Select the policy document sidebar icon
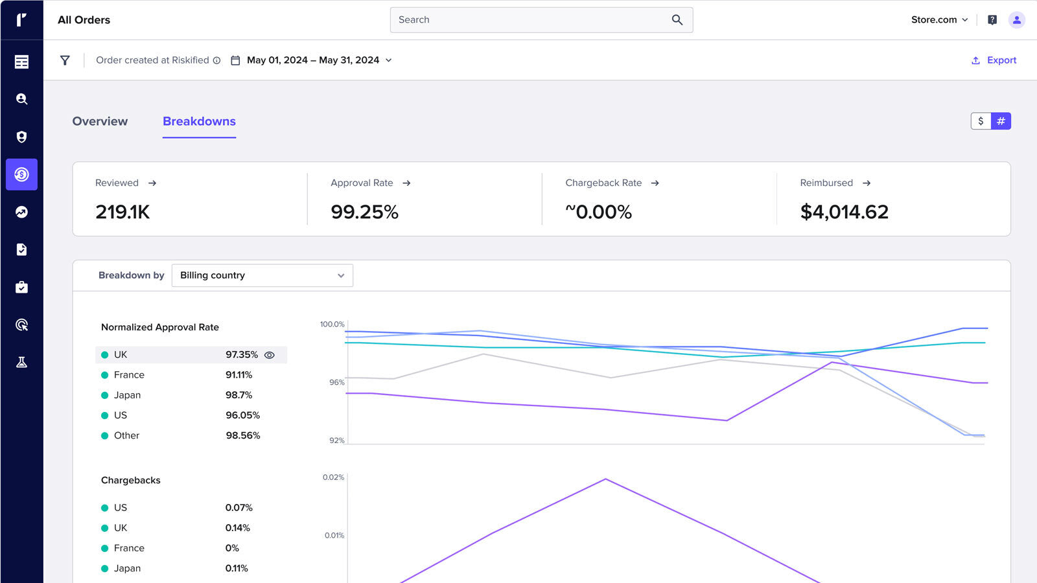 [x=22, y=249]
